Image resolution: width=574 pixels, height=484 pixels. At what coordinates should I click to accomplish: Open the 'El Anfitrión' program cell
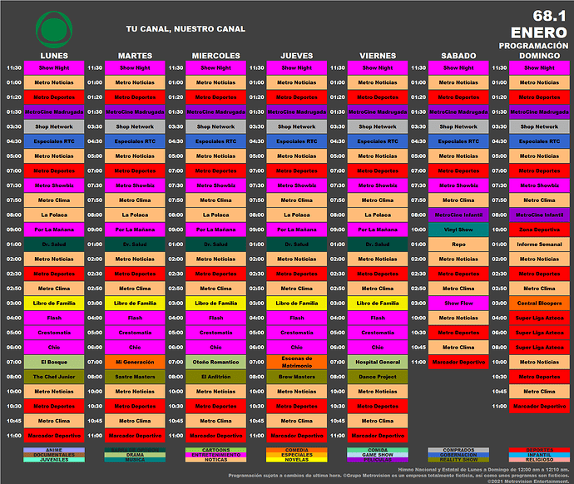pyautogui.click(x=216, y=377)
